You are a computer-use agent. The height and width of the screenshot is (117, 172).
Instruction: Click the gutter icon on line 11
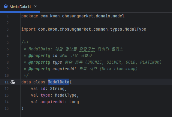(x=13, y=82)
